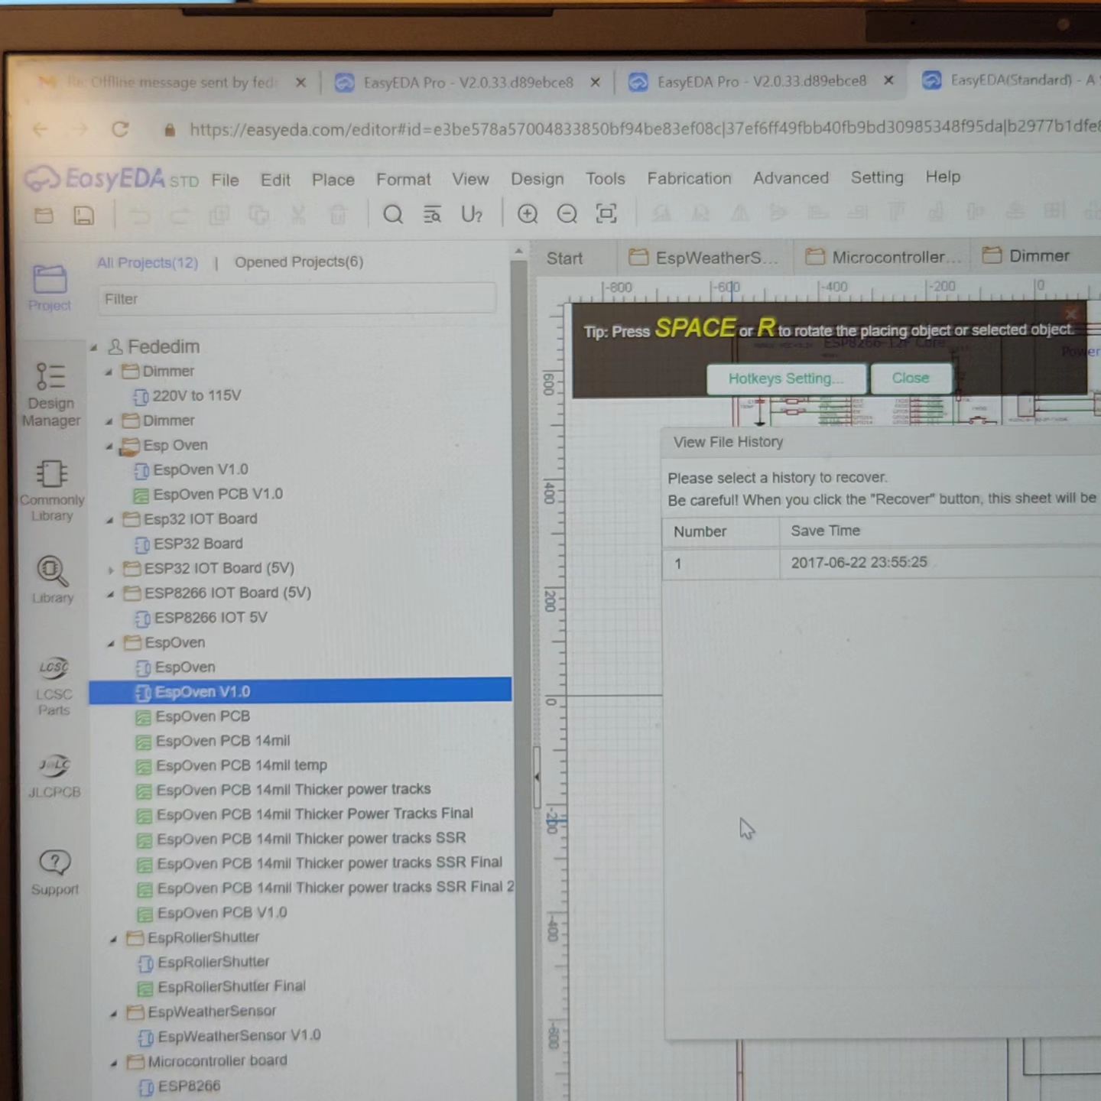This screenshot has width=1101, height=1101.
Task: Open the Design menu
Action: click(538, 179)
